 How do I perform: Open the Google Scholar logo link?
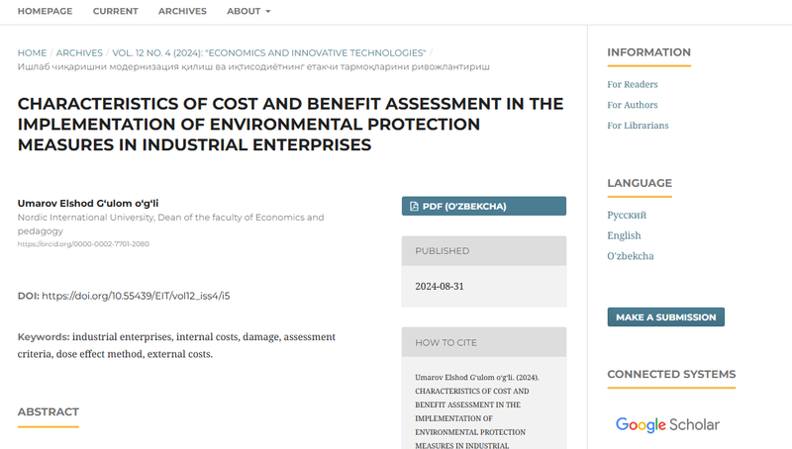[x=667, y=424]
